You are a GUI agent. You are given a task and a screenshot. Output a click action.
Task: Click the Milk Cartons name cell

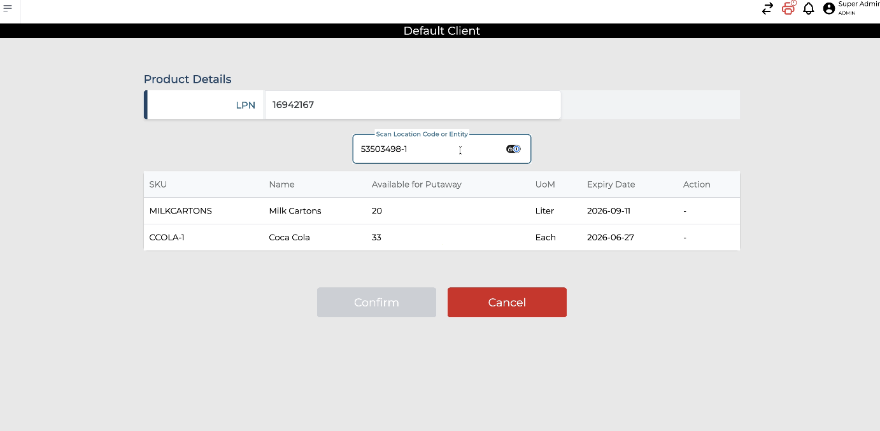(295, 211)
